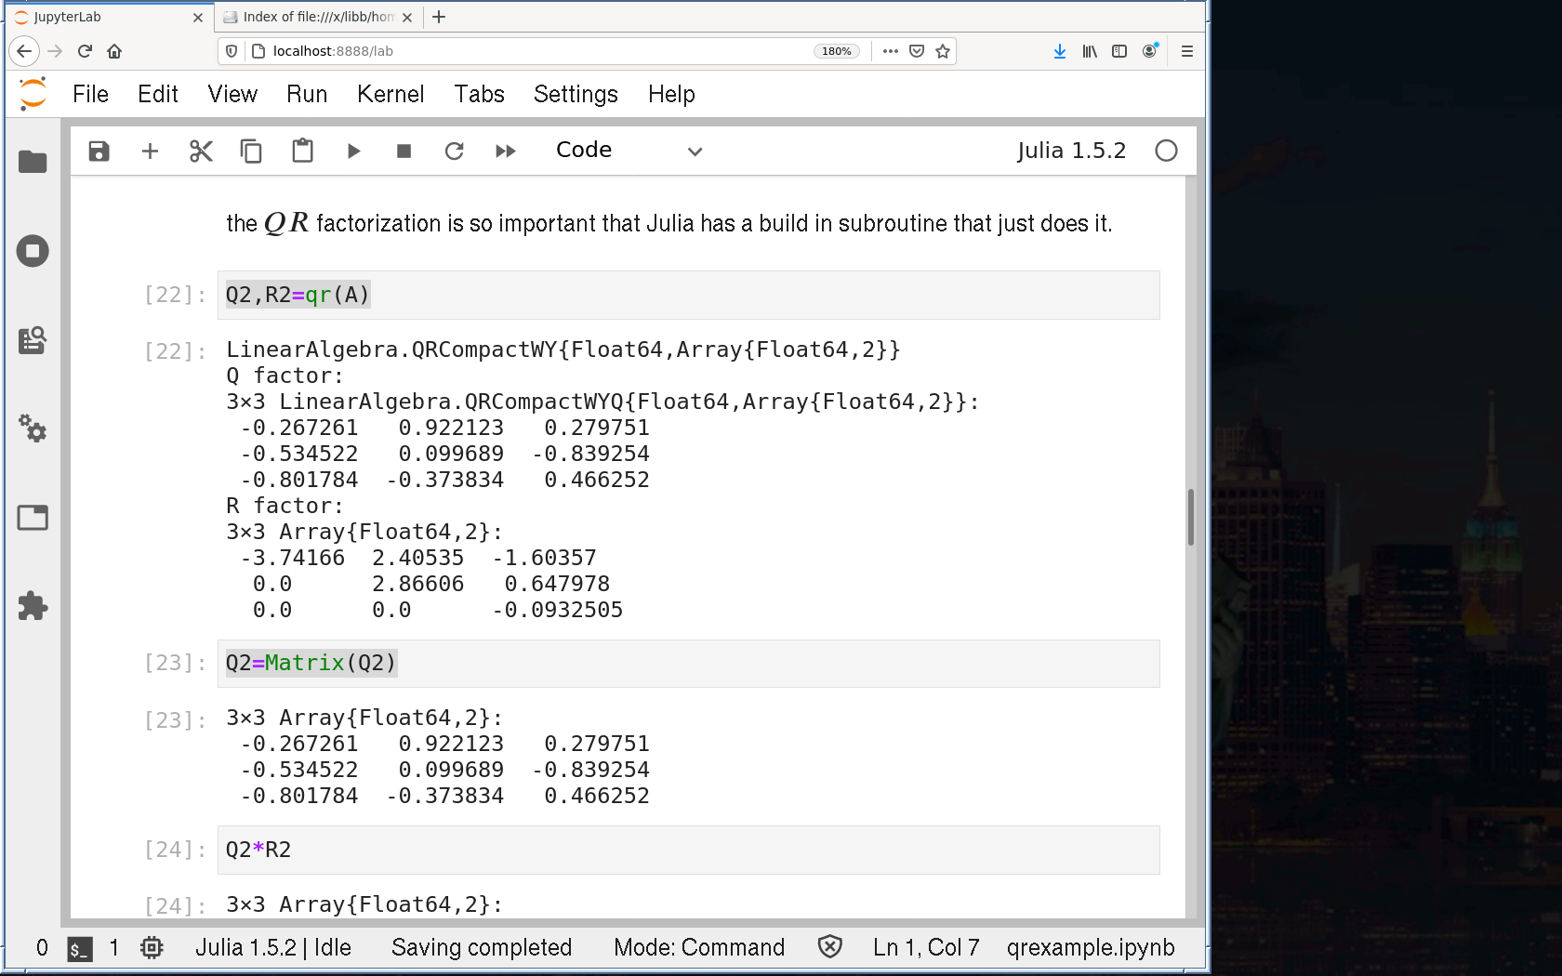Show Running Terminals and Kernels panel
1562x976 pixels.
click(33, 251)
